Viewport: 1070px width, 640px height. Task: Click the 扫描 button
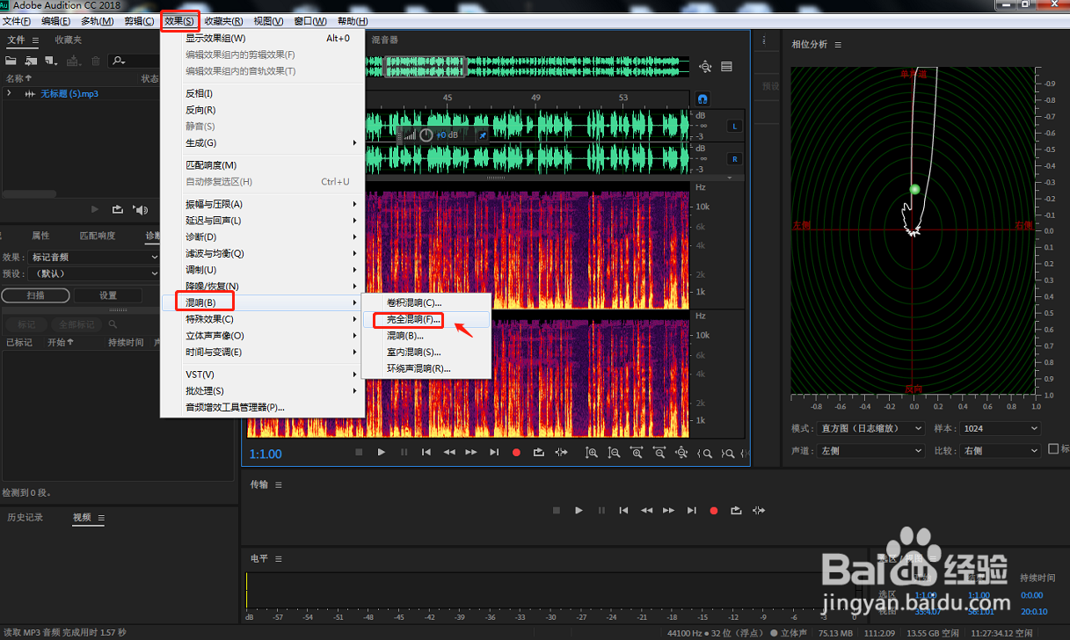pos(35,295)
